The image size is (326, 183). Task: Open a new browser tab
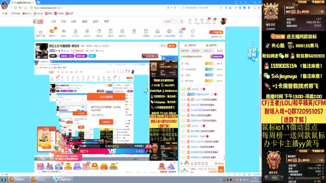38,2
